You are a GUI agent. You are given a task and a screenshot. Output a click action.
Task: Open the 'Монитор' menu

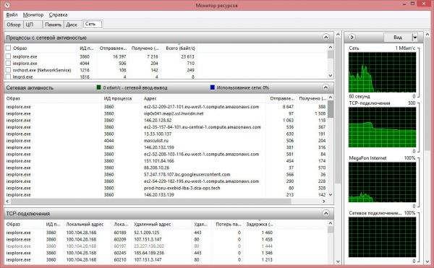click(x=33, y=14)
